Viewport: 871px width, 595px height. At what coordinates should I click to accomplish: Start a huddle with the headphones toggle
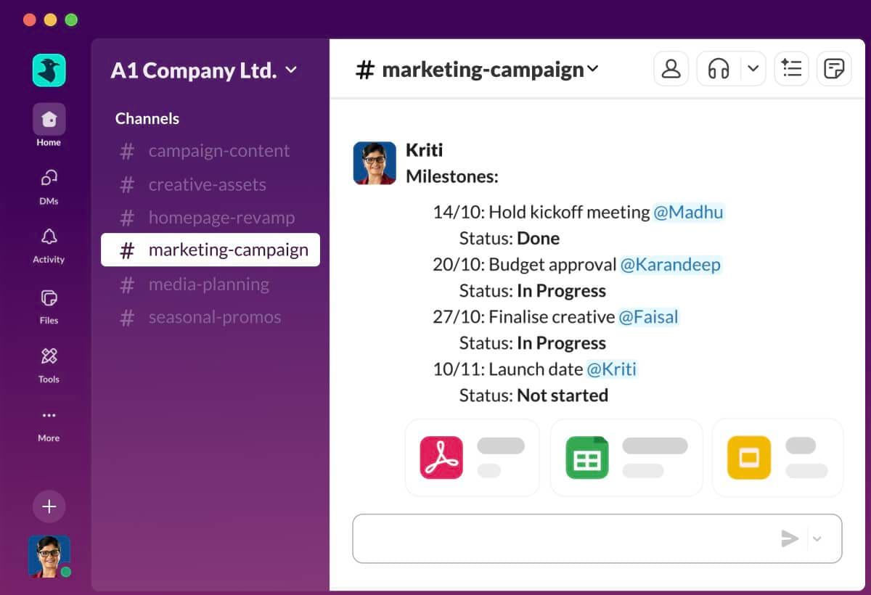[x=719, y=68]
